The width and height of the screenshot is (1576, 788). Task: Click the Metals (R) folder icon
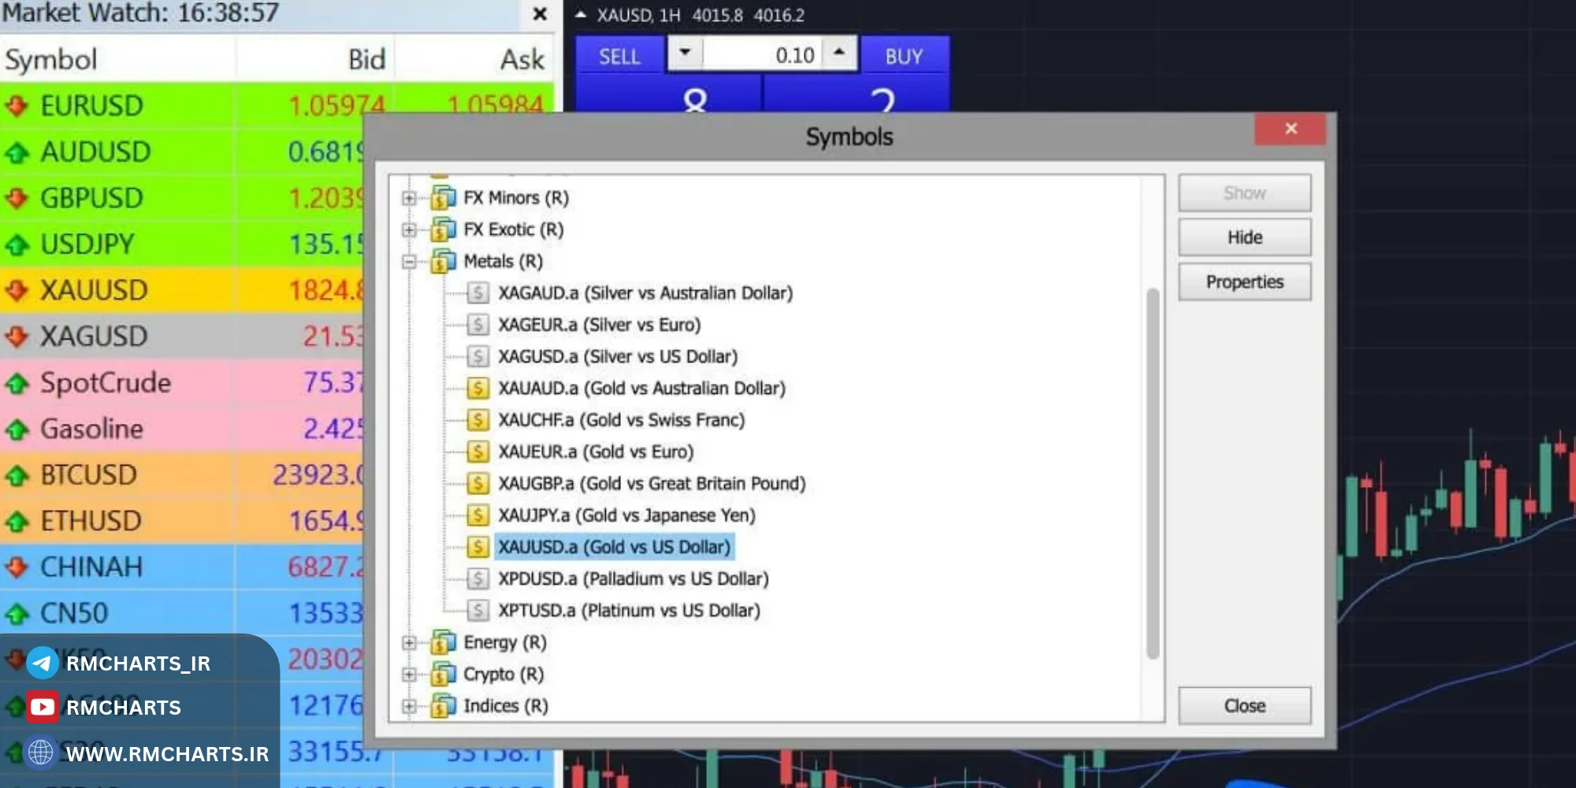[444, 261]
